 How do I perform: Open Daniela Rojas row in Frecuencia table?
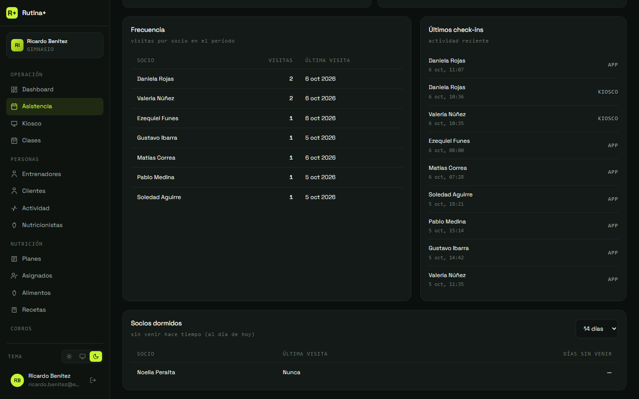(267, 79)
